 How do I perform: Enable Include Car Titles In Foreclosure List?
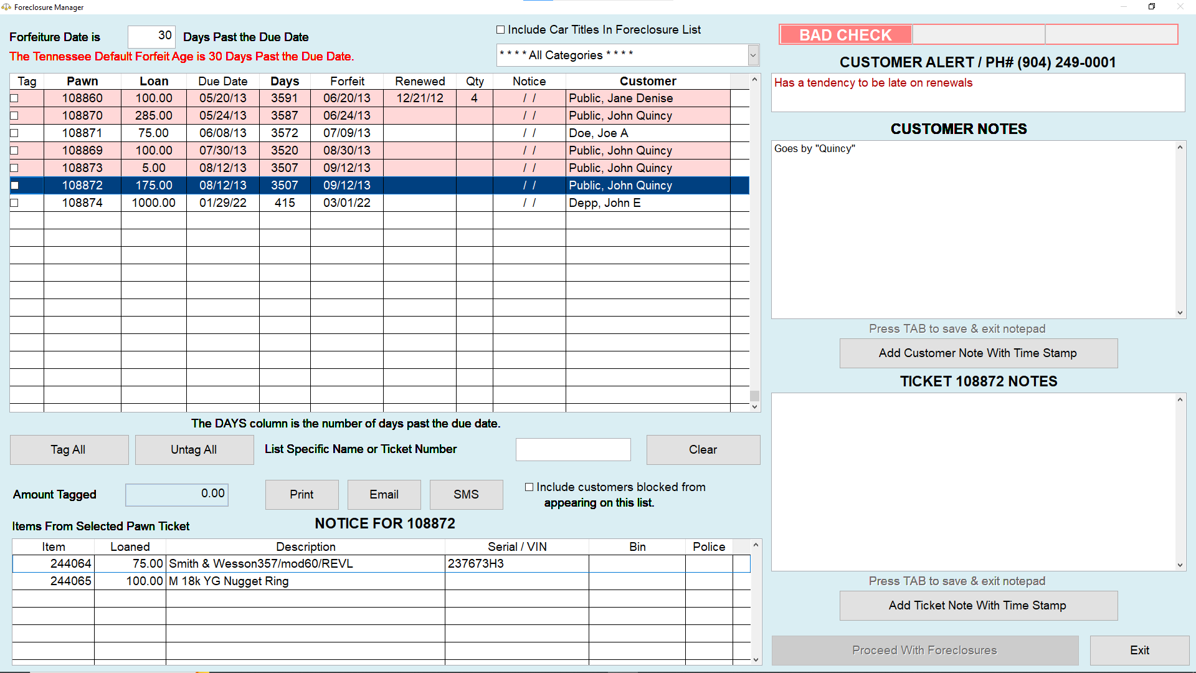pos(500,30)
